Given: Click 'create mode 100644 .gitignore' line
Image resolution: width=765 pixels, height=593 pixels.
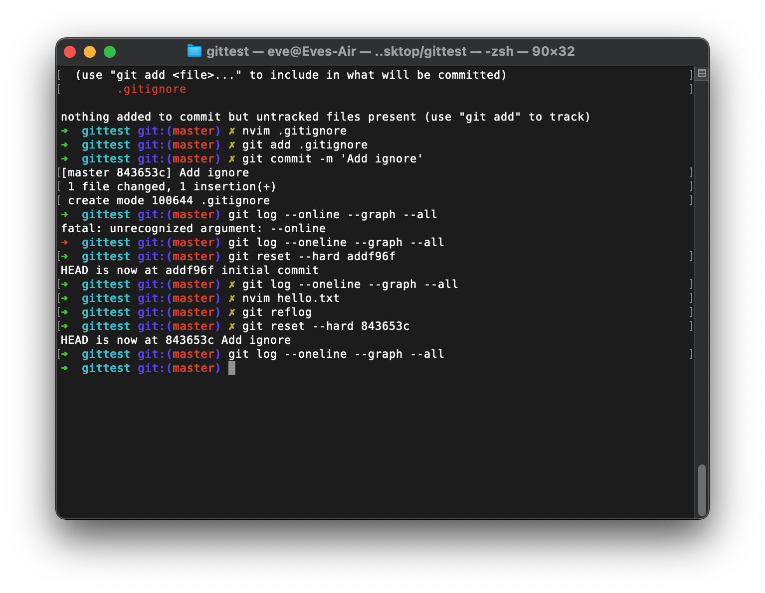Looking at the screenshot, I should click(169, 201).
